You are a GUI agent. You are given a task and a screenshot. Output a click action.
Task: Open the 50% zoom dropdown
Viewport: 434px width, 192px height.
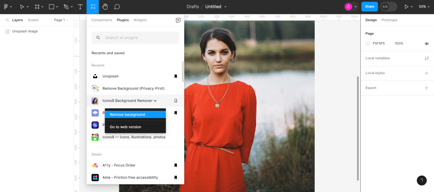[424, 7]
